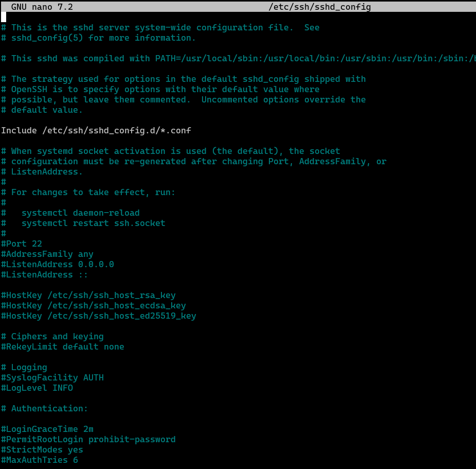476x469 pixels.
Task: Select the Include /etc/ssh/sshd_config.d/*.conf line
Action: [x=96, y=130]
